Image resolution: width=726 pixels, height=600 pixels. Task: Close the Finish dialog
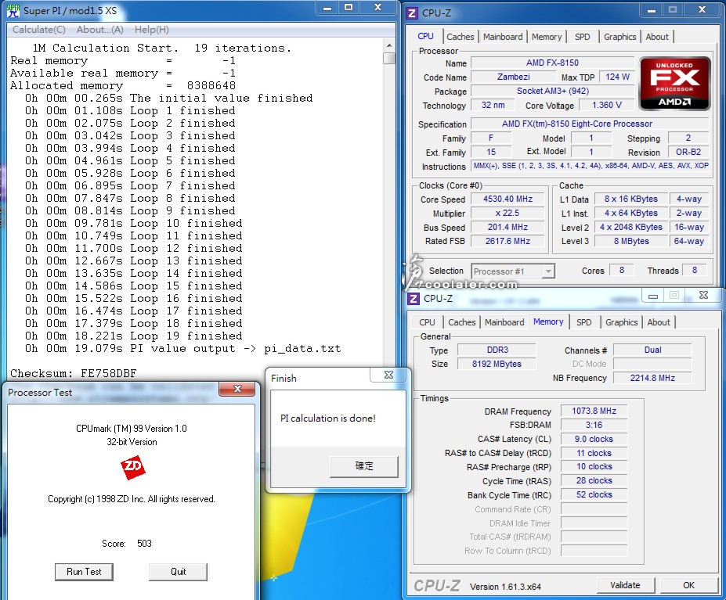point(389,375)
